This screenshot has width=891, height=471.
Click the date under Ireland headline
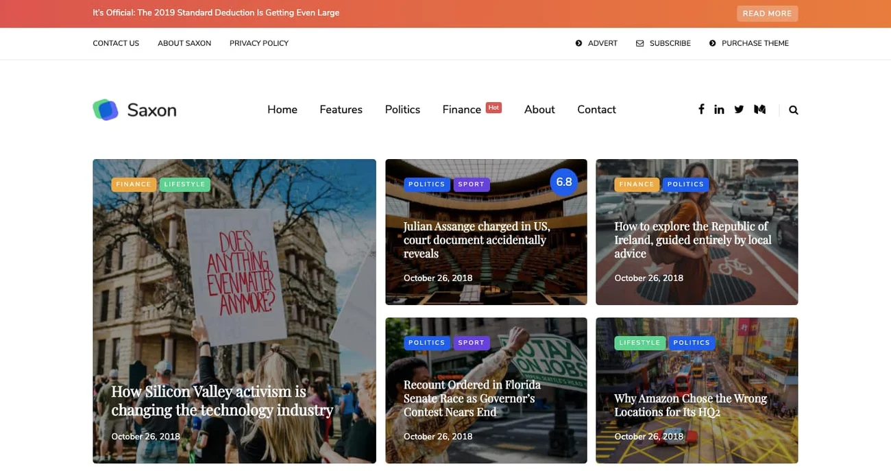(x=648, y=278)
